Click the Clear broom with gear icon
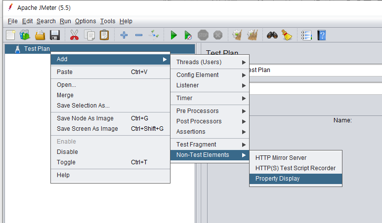The width and height of the screenshot is (382, 223). (x=237, y=35)
